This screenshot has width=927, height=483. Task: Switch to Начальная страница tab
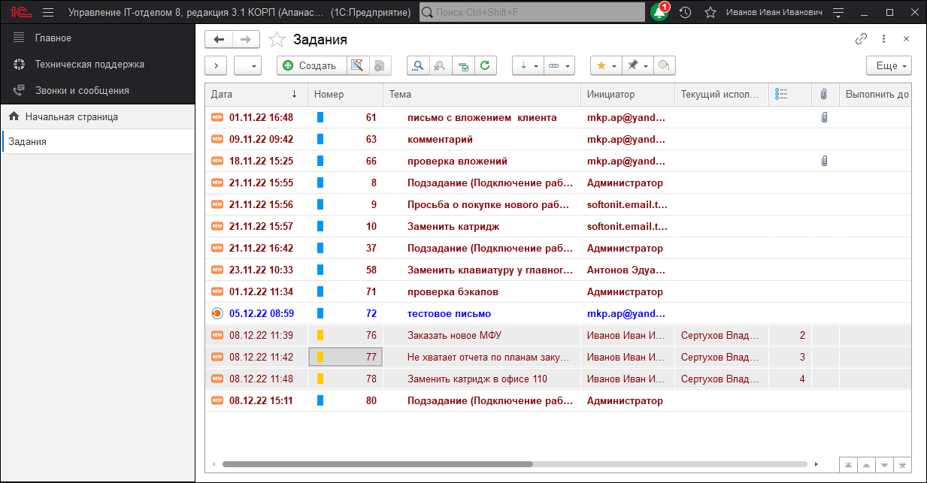coord(71,116)
